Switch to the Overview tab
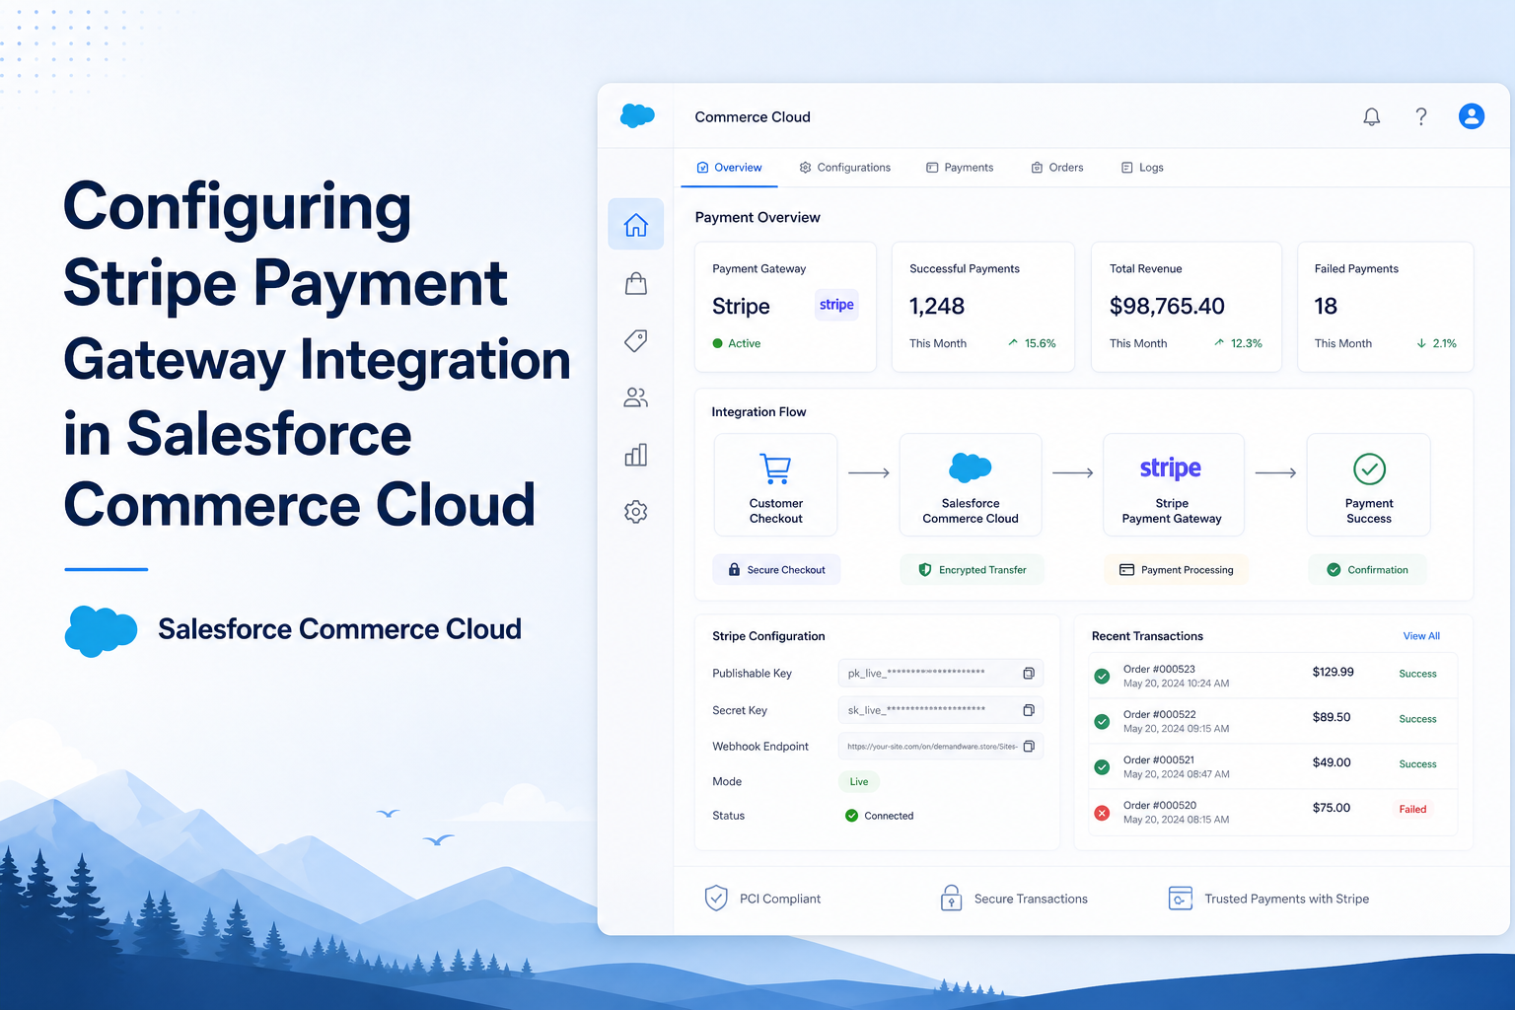The height and width of the screenshot is (1010, 1515). pyautogui.click(x=729, y=168)
